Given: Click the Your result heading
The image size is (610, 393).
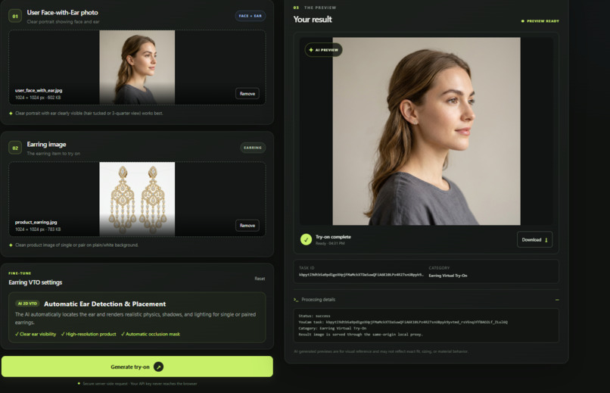Looking at the screenshot, I should tap(313, 20).
